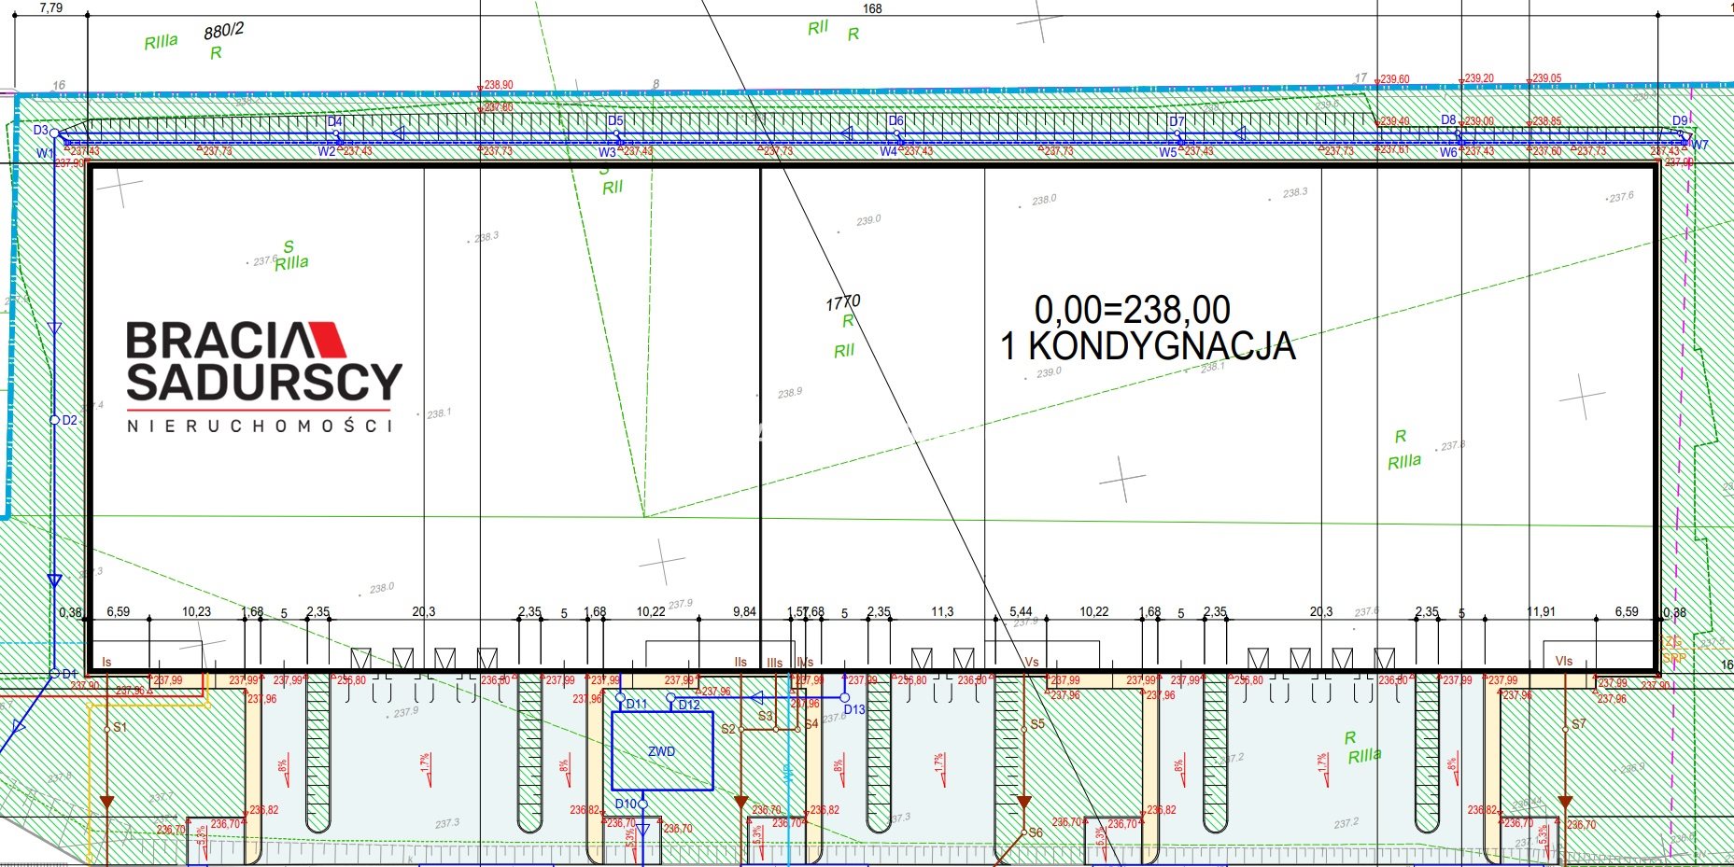Select the 7,79 dimension at top-left
Image resolution: width=1734 pixels, height=867 pixels.
(x=51, y=7)
